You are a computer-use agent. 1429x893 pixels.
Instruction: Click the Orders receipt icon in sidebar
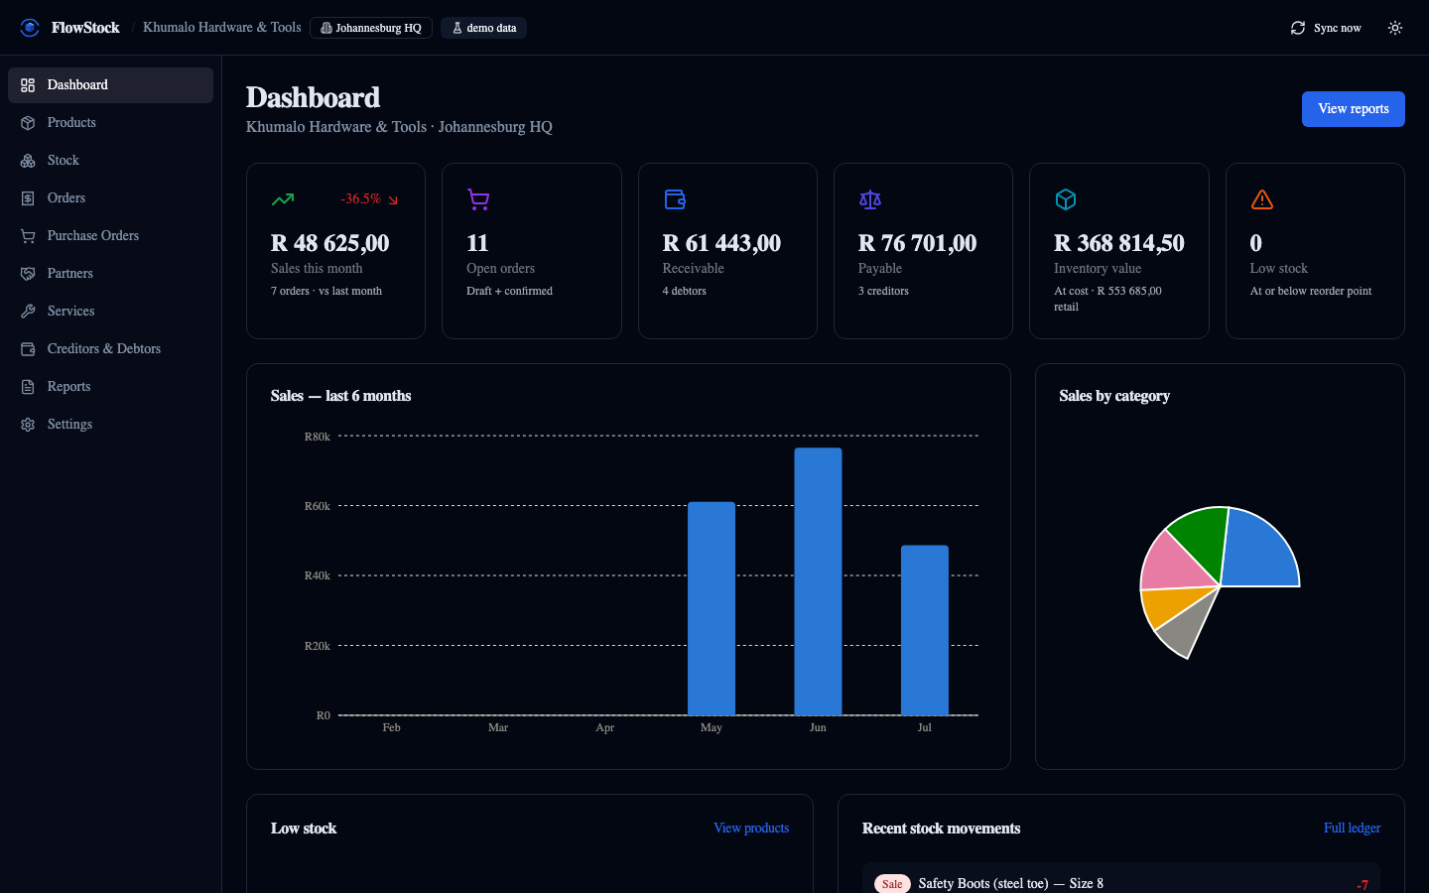[28, 198]
